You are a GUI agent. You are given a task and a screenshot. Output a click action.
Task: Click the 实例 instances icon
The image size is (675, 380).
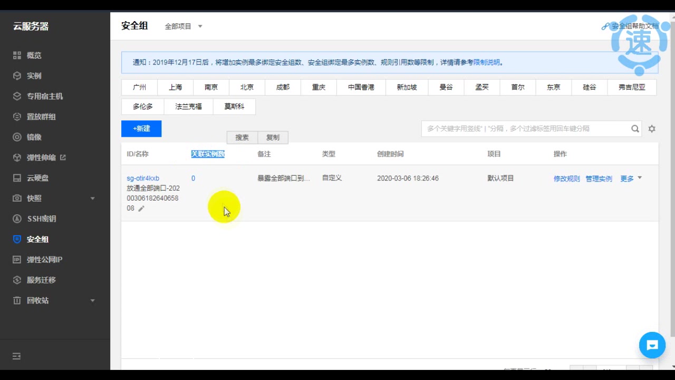pyautogui.click(x=17, y=76)
